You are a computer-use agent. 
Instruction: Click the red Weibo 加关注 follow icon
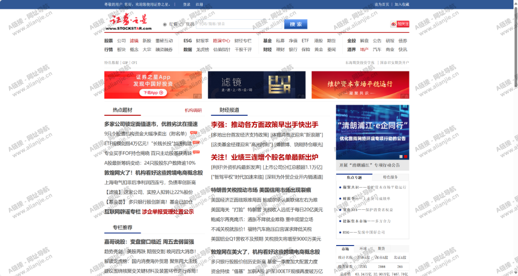399,24
